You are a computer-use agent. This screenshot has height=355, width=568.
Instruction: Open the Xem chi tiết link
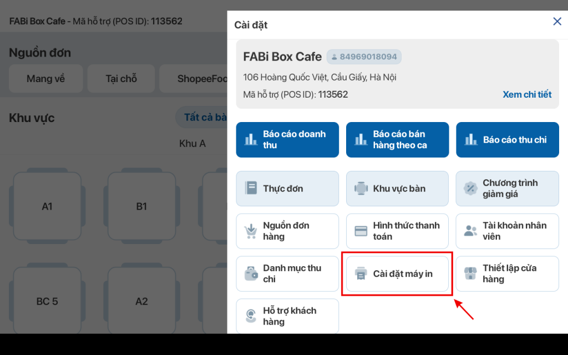coord(526,94)
